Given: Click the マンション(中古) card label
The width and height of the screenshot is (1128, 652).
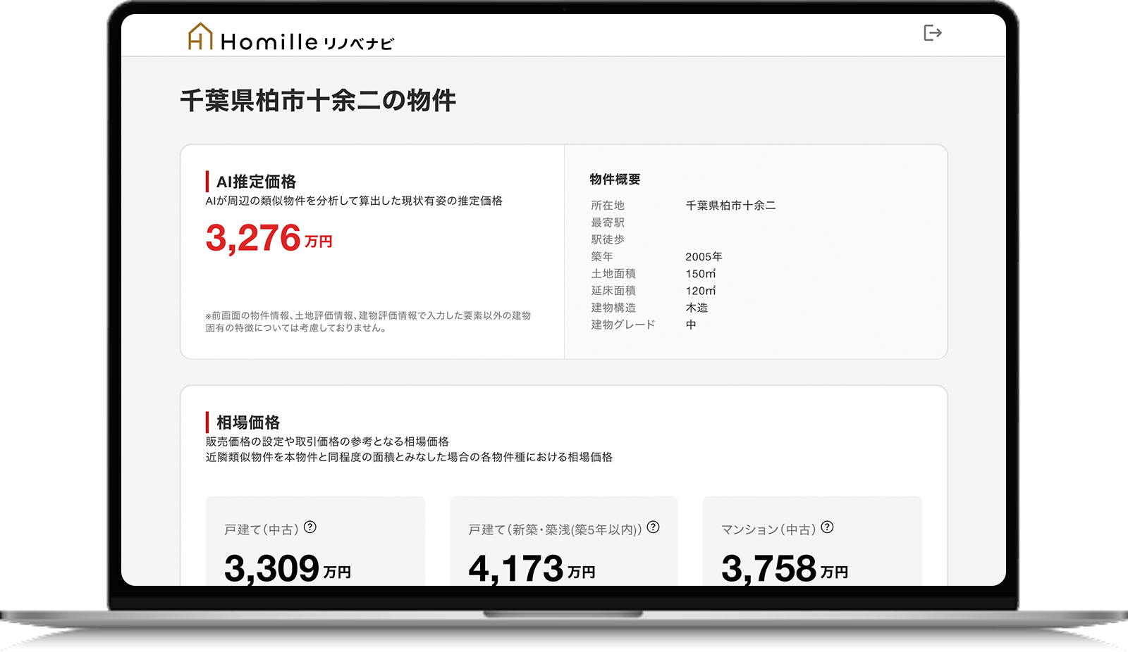Looking at the screenshot, I should [768, 529].
